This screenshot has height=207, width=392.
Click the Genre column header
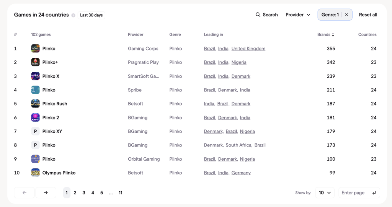175,34
